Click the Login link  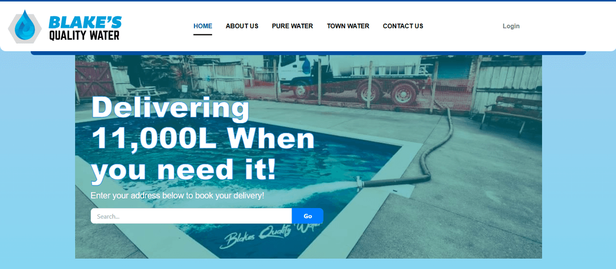[x=511, y=26]
